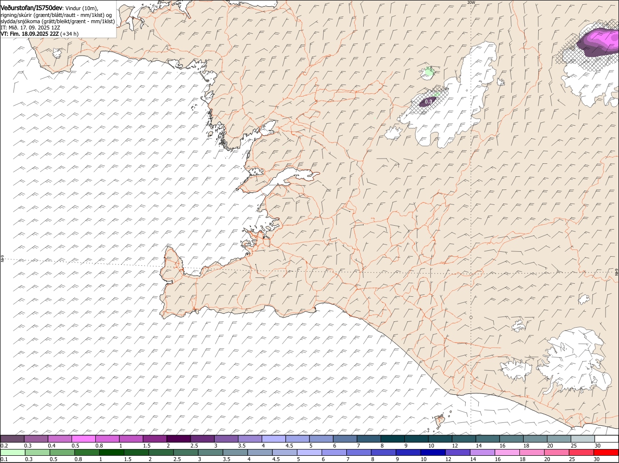Image resolution: width=619 pixels, height=463 pixels.
Task: Pick the light lavender upper swatch at 4
Action: coord(274,439)
